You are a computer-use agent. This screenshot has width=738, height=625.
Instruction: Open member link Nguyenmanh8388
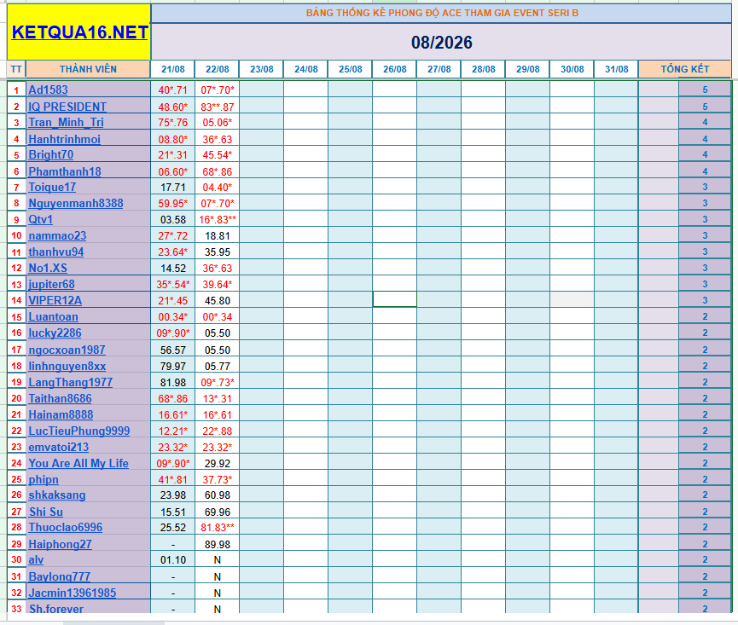coord(76,203)
